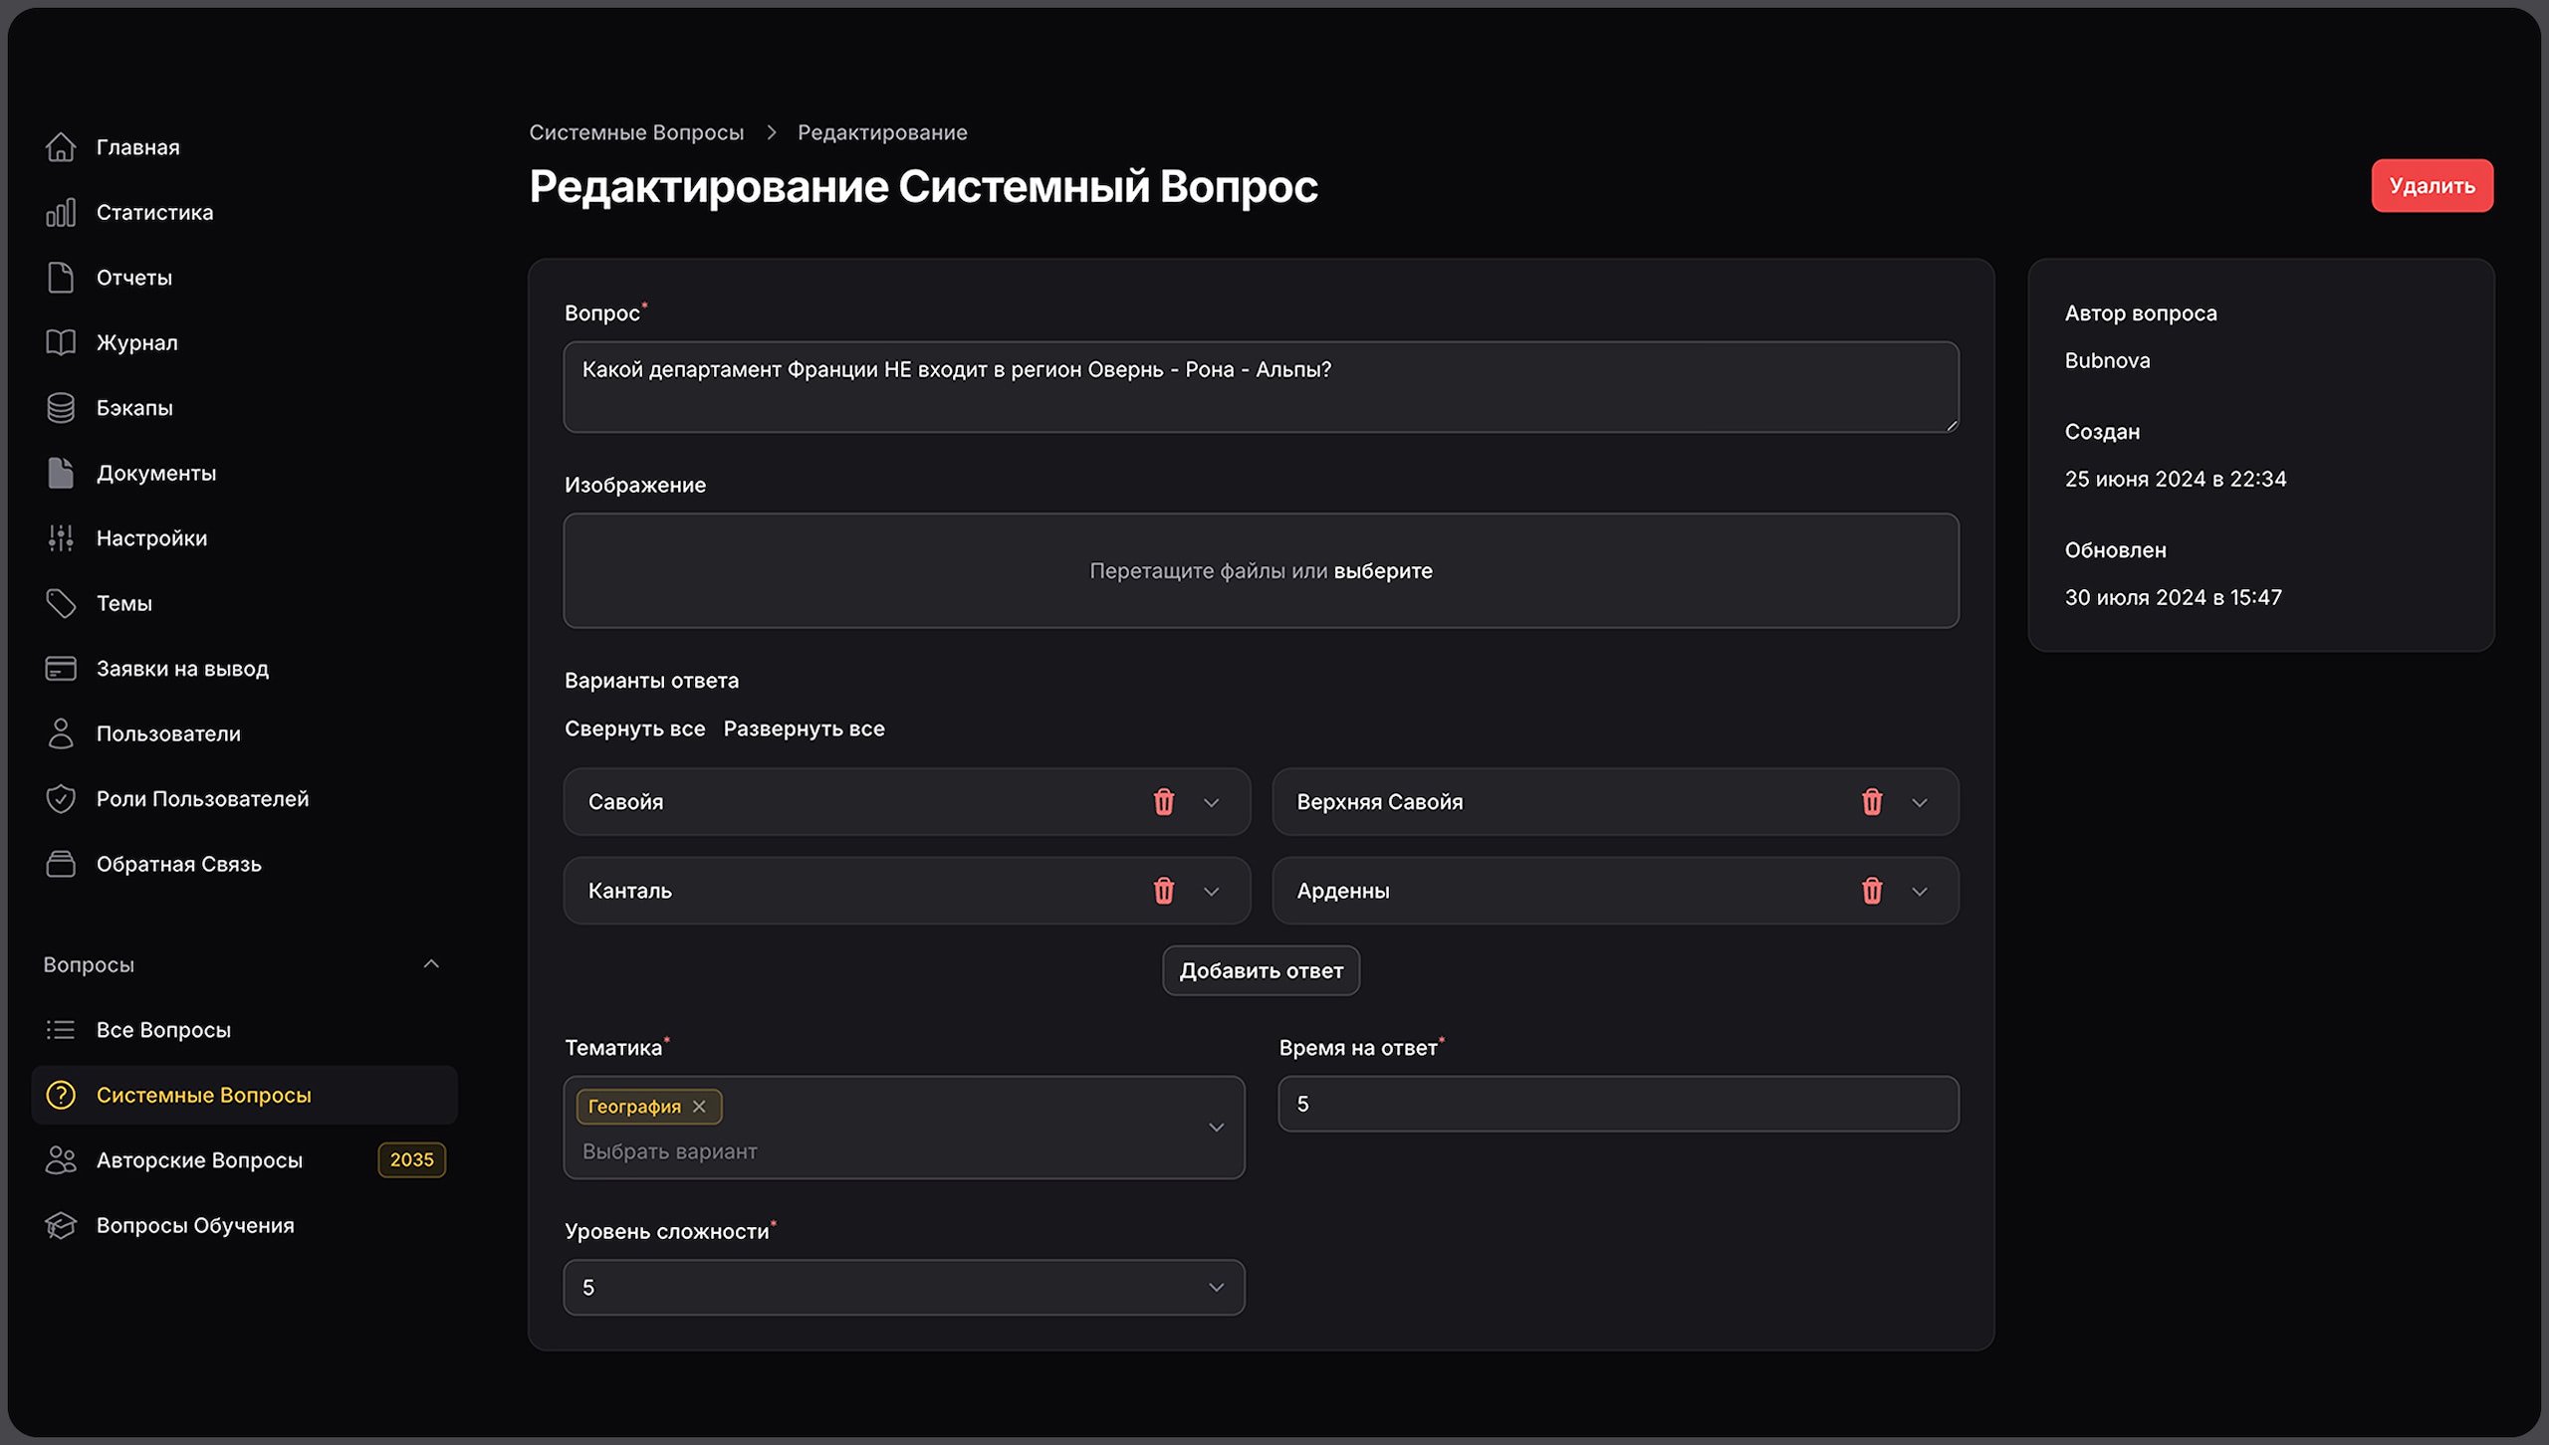Click the Настройки sliders icon

point(61,538)
